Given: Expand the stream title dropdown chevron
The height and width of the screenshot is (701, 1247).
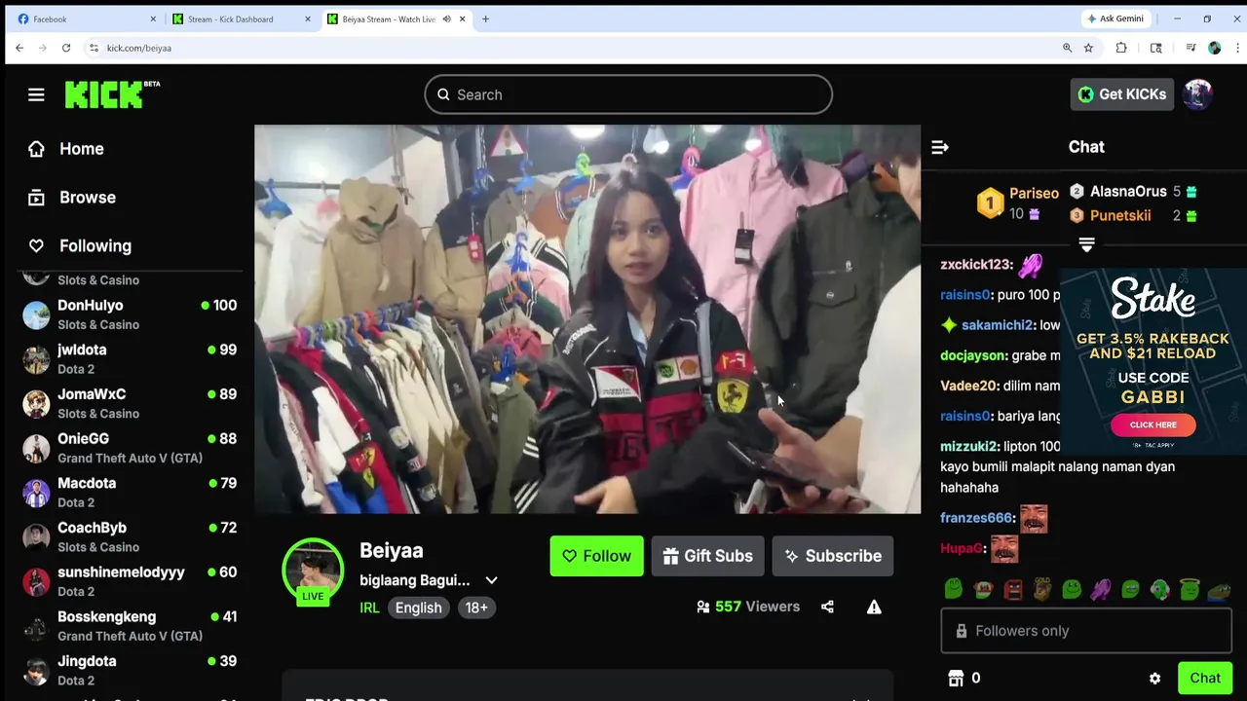Looking at the screenshot, I should click(x=492, y=580).
